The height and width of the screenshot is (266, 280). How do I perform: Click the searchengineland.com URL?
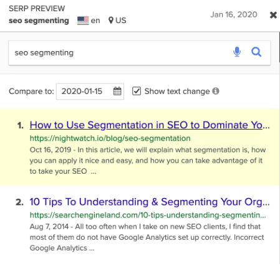148,215
